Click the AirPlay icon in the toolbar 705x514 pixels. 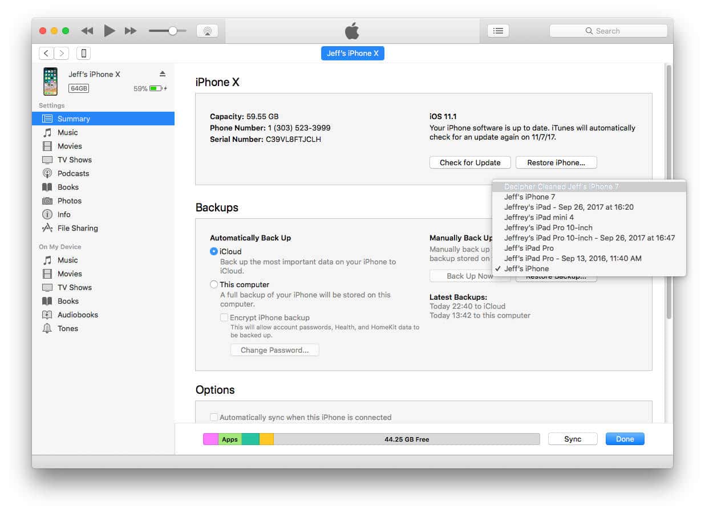click(x=207, y=31)
